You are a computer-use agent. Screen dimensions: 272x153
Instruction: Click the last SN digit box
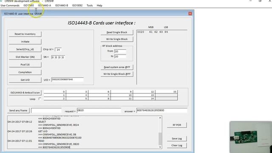click(x=63, y=57)
